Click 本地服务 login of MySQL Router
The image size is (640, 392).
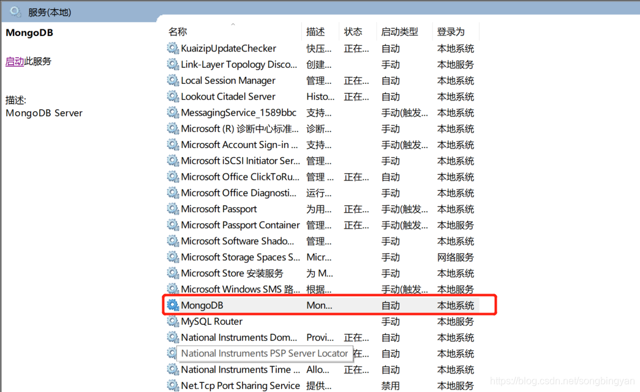point(456,322)
